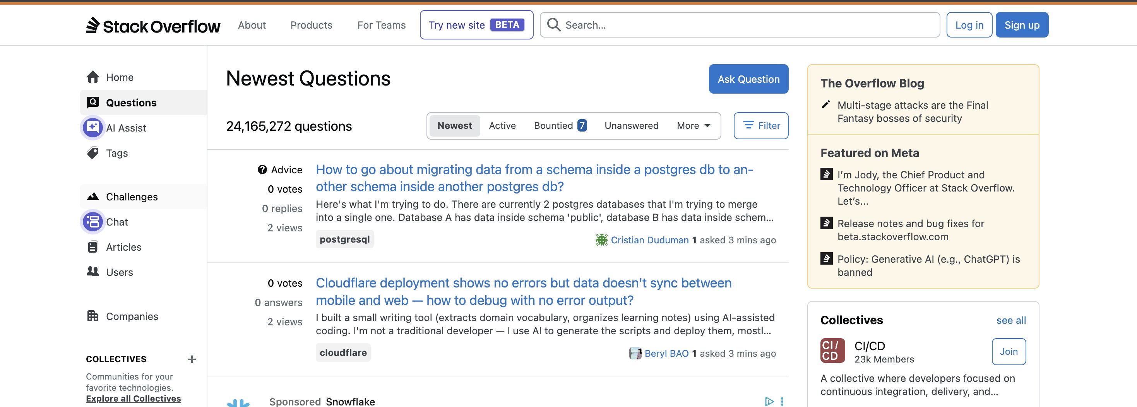
Task: Click the Ask Question button
Action: tap(748, 79)
